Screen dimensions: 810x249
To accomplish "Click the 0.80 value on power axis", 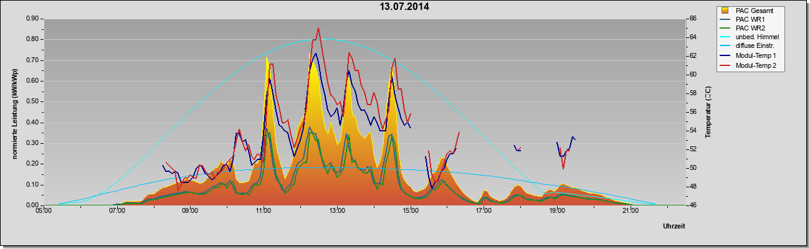I will coord(32,39).
